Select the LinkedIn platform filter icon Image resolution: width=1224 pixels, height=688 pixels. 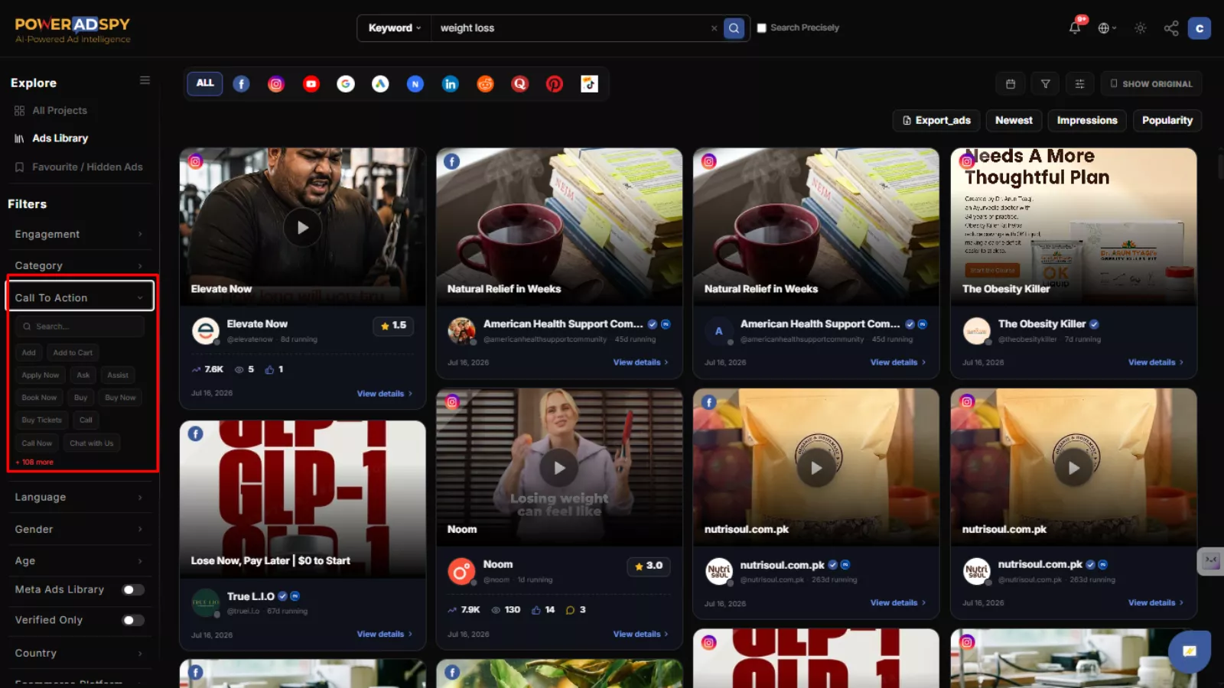(451, 84)
